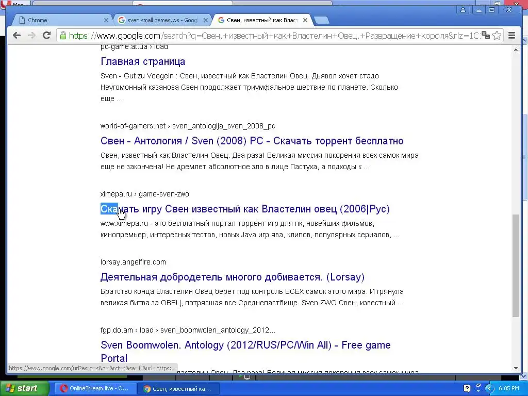Go back using the browser back arrow
The width and height of the screenshot is (528, 396).
(x=16, y=36)
